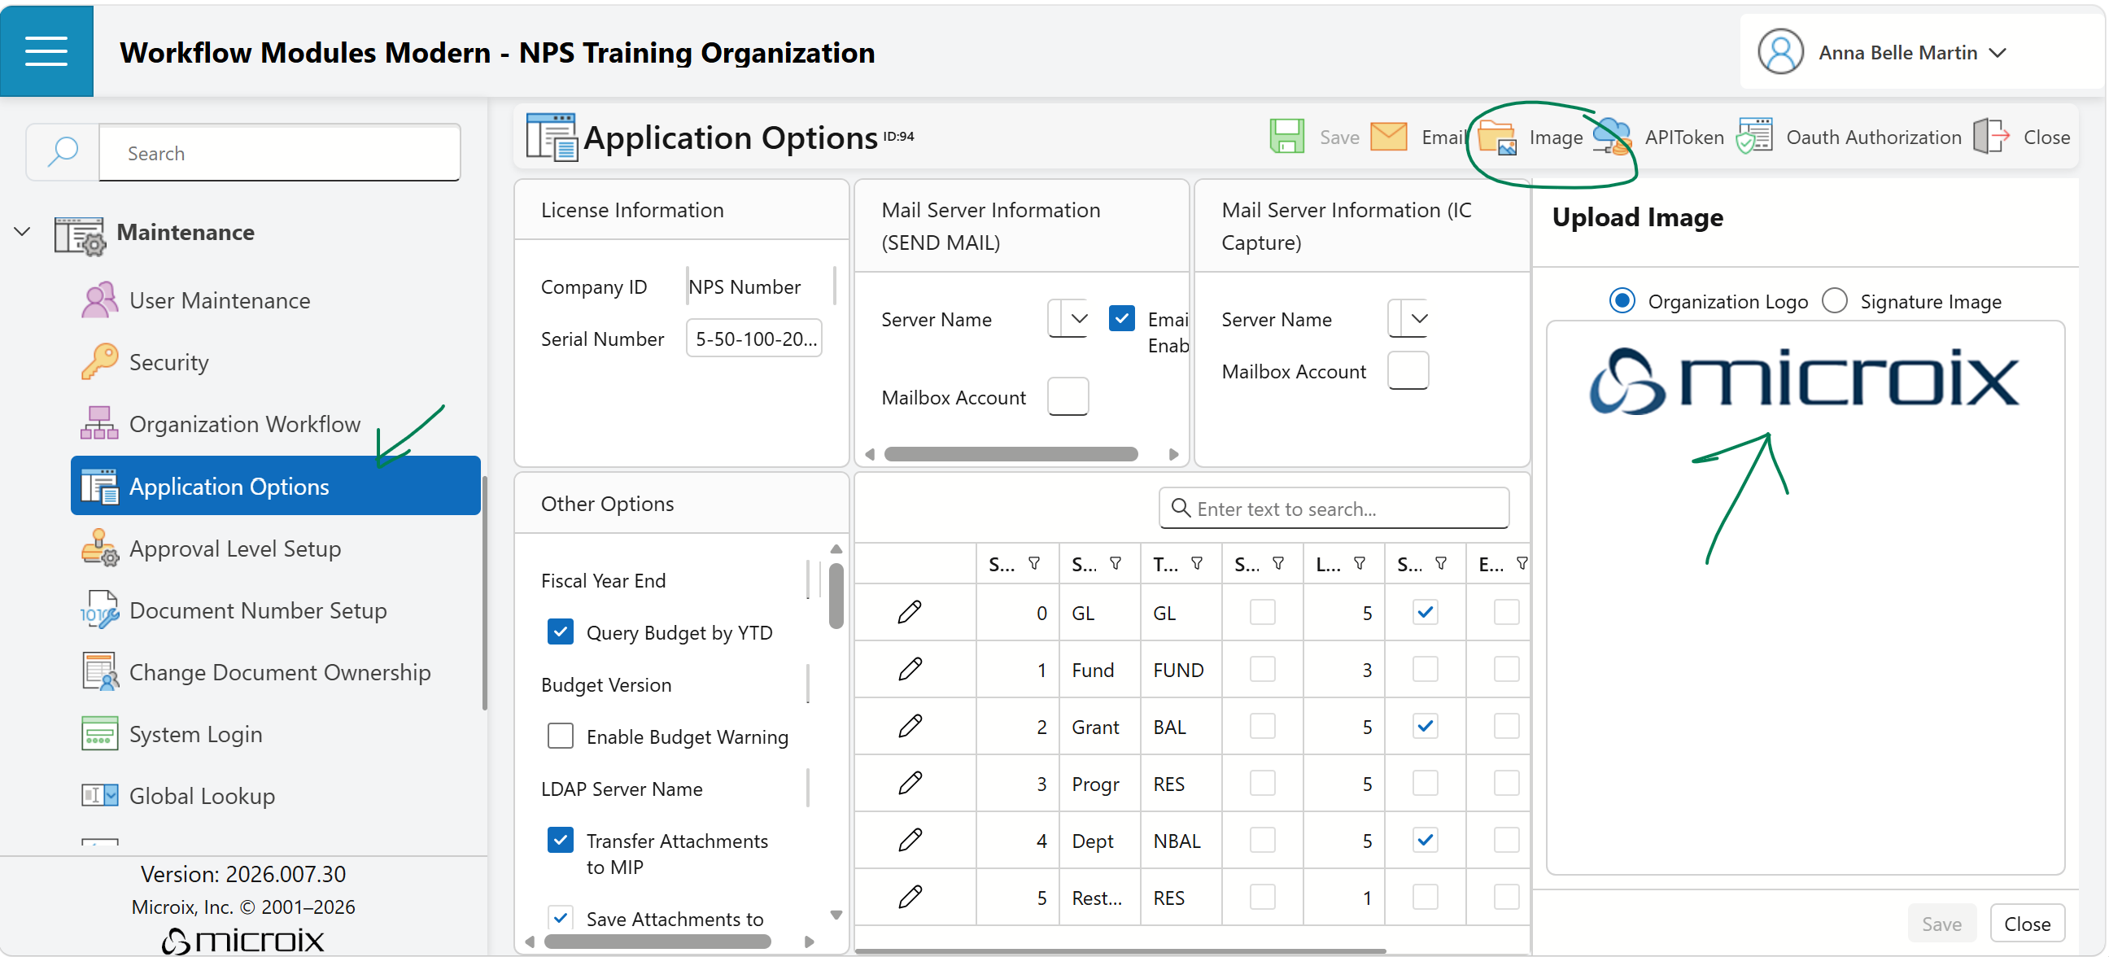Uncheck Transfer Attachments to MIP
Screen dimensions: 2109x957
click(560, 840)
